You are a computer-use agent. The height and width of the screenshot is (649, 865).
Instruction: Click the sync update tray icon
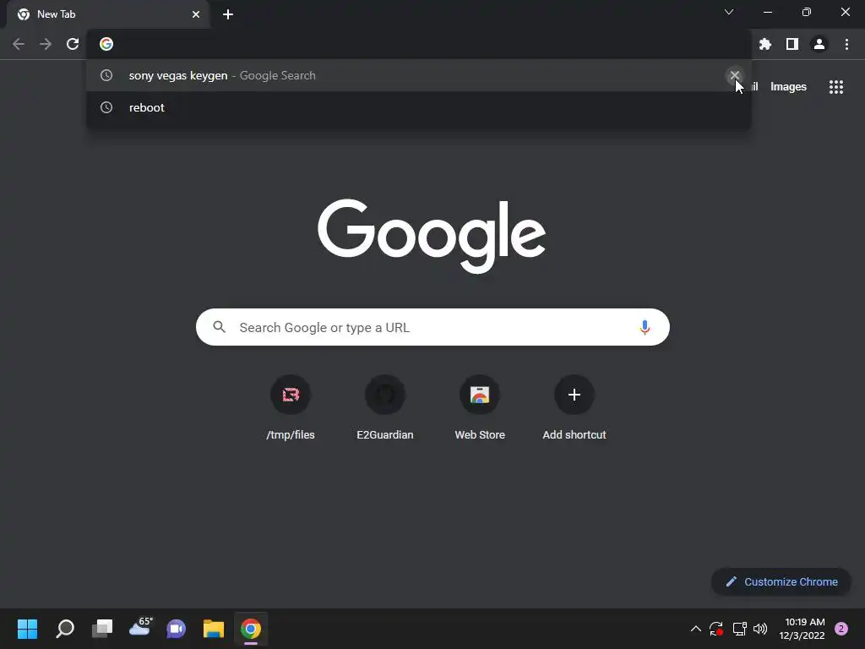click(x=716, y=629)
